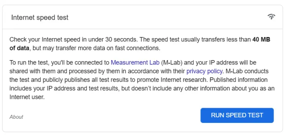The height and width of the screenshot is (136, 286).
Task: Click the "Internet user." closing words
Action: pos(27,97)
